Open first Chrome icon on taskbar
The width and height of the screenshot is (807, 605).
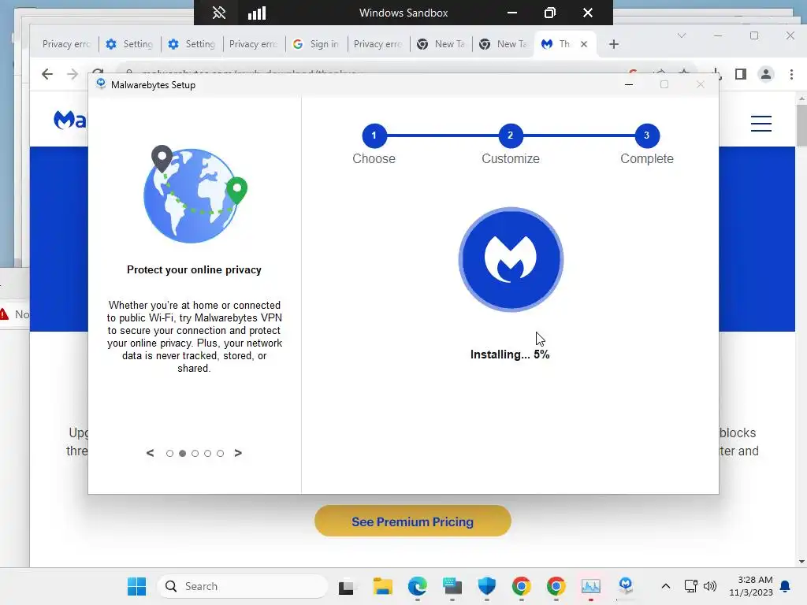tap(522, 586)
